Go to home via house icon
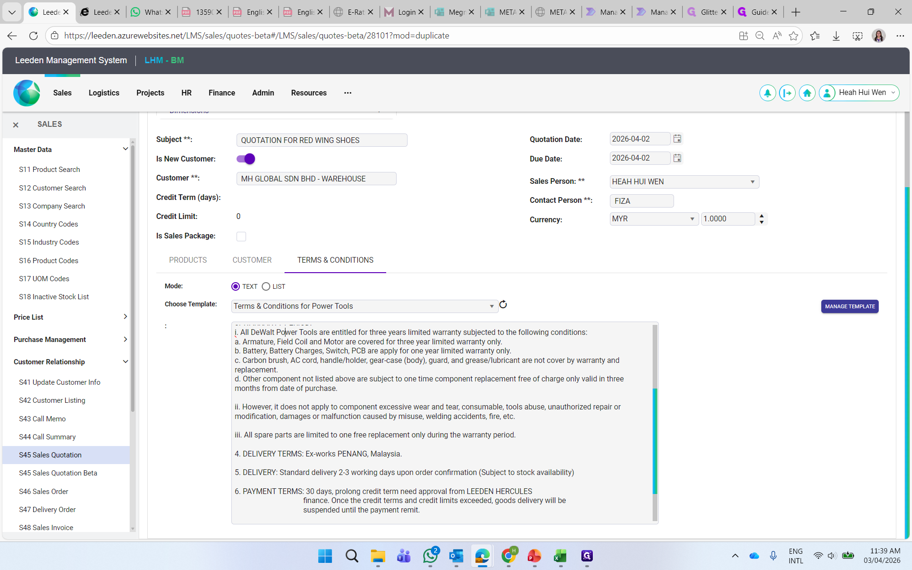Viewport: 912px width, 570px height. click(807, 93)
